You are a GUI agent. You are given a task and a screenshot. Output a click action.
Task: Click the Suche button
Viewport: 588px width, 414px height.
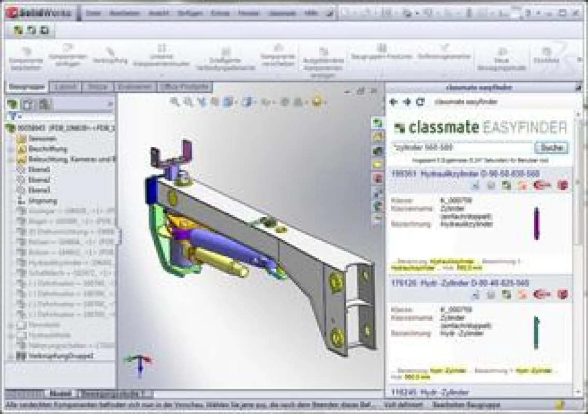click(551, 147)
